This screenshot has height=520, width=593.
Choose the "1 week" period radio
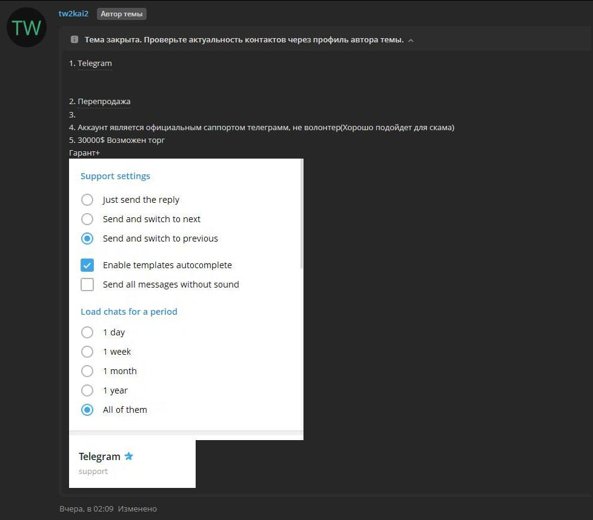click(x=87, y=352)
